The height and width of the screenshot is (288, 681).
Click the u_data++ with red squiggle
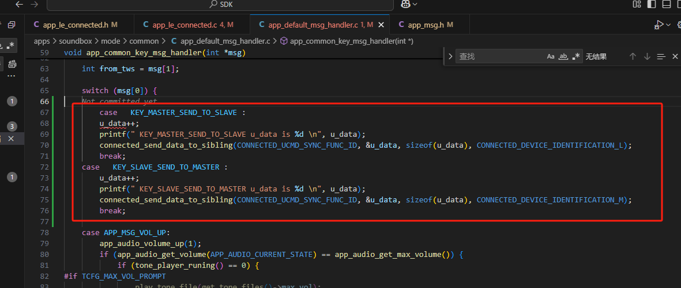coord(119,124)
